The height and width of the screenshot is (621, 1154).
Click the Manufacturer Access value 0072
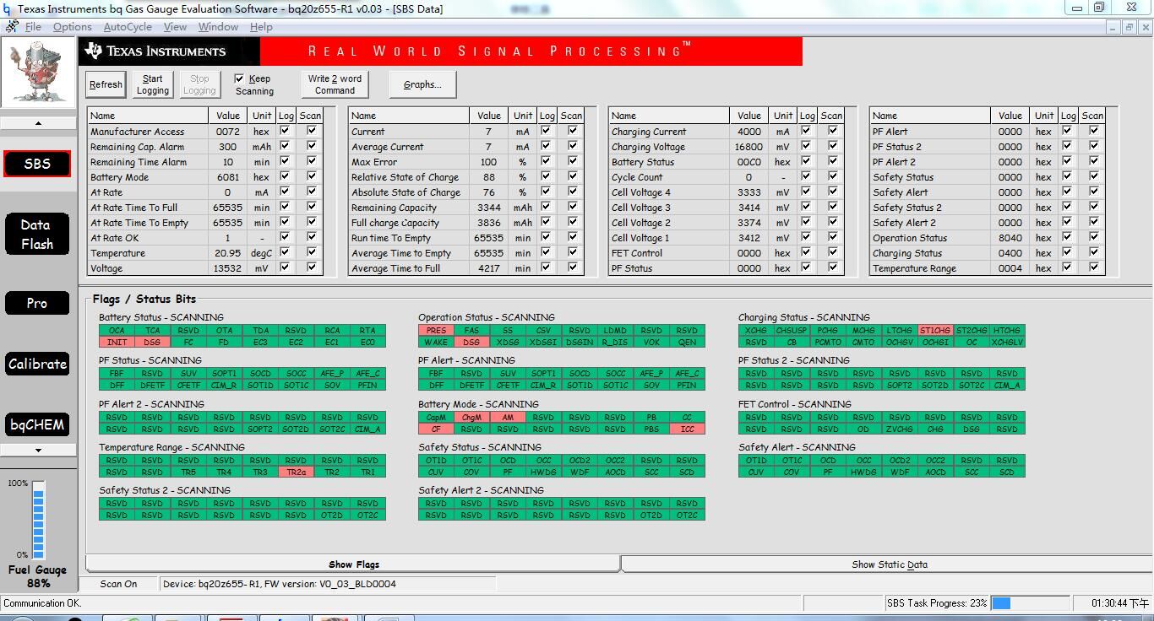click(227, 132)
